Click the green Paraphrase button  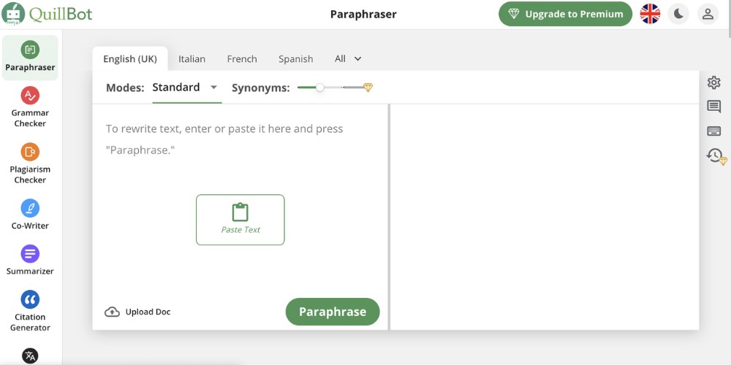click(x=333, y=312)
